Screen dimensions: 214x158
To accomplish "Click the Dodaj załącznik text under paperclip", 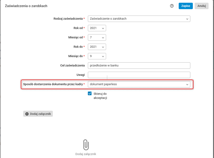I will pos(86,154).
